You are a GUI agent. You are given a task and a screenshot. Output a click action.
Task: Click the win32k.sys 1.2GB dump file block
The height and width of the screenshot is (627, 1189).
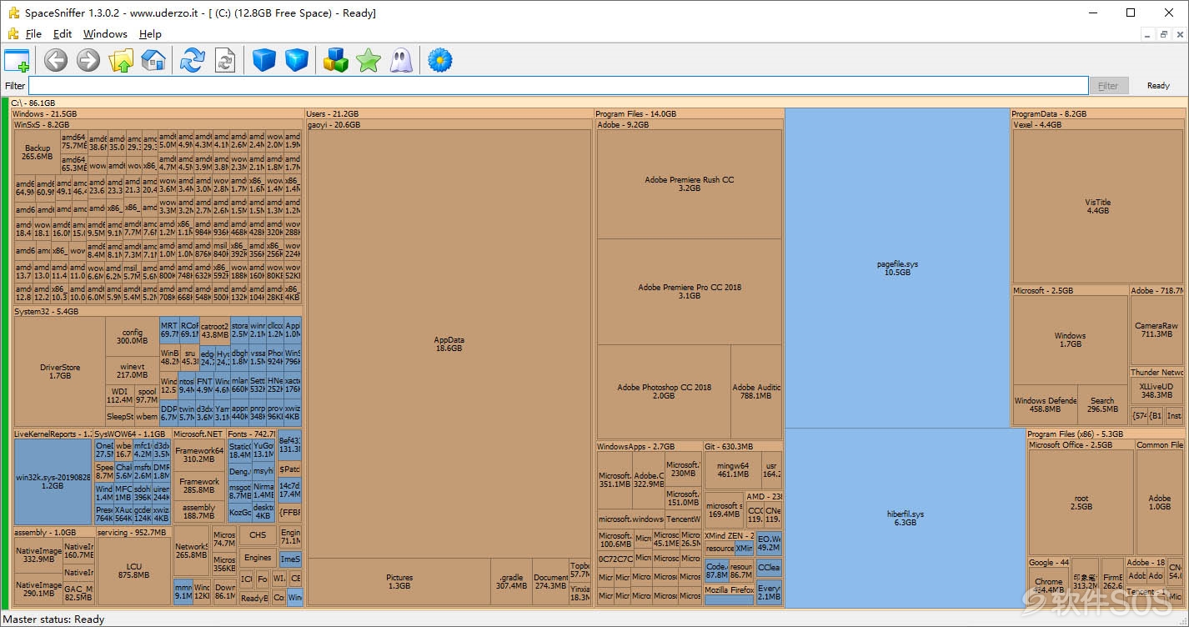point(53,481)
